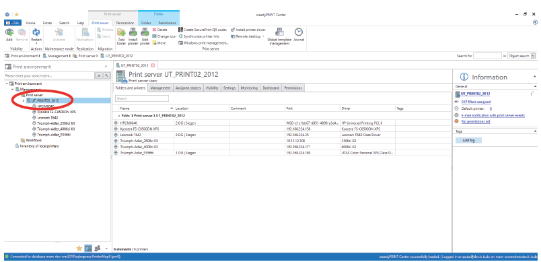Click the Add printer ribbon icon

tap(145, 32)
